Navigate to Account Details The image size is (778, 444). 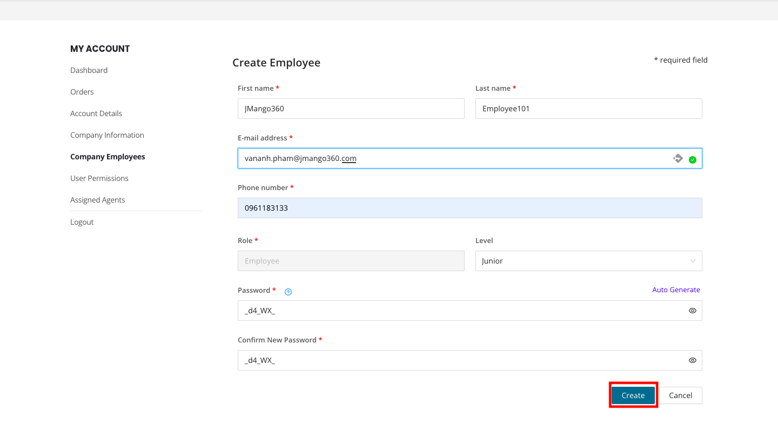(x=96, y=113)
